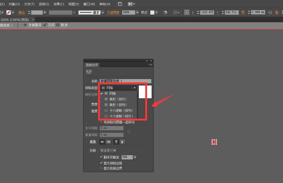Select the left-in-front overlap button
283x183 pixels.
click(102, 142)
